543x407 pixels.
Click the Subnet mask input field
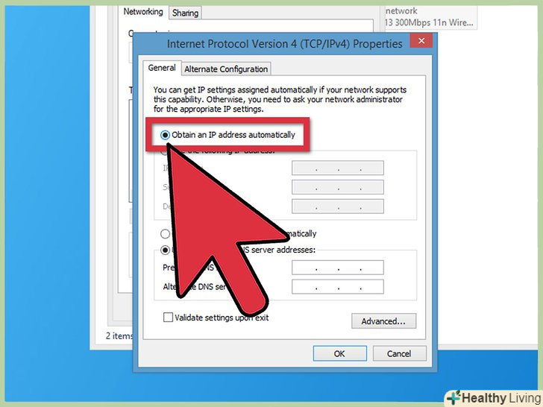338,187
